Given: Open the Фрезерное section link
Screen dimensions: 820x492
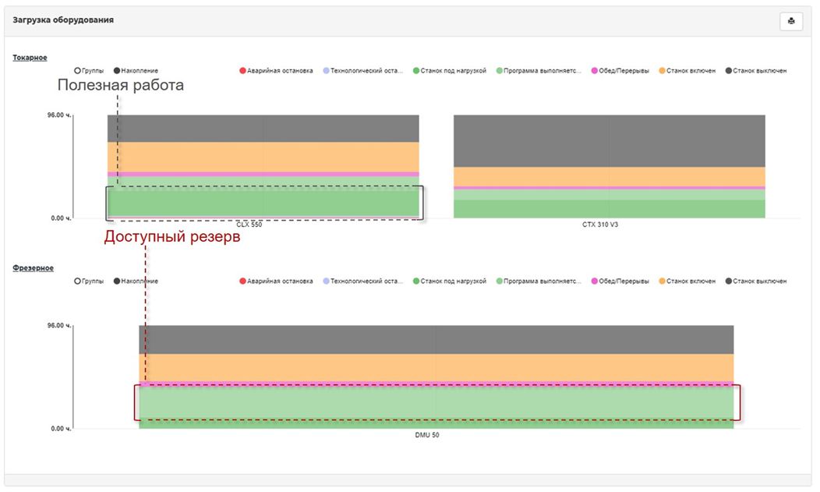Looking at the screenshot, I should (33, 268).
